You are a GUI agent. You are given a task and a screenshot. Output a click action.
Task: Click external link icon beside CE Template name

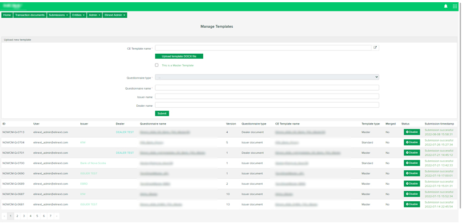(x=375, y=48)
